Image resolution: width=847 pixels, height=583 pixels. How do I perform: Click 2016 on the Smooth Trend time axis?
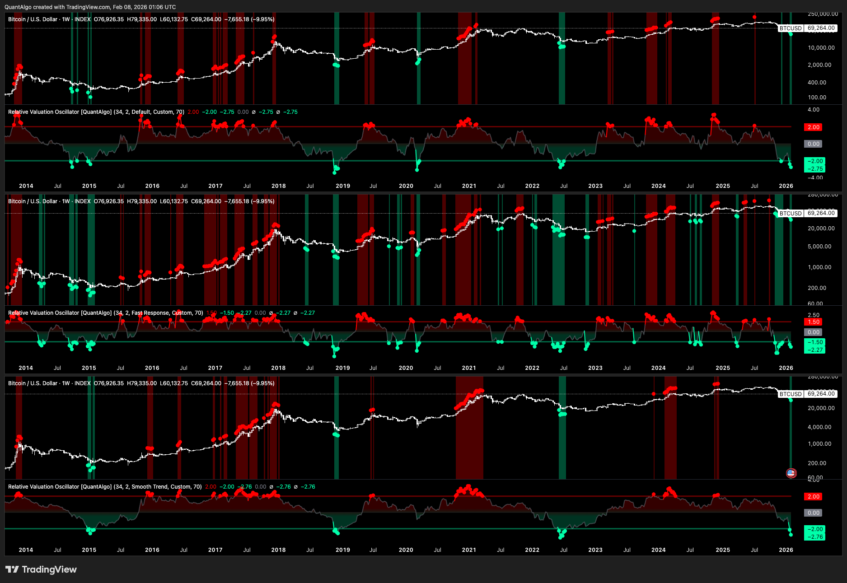click(152, 550)
